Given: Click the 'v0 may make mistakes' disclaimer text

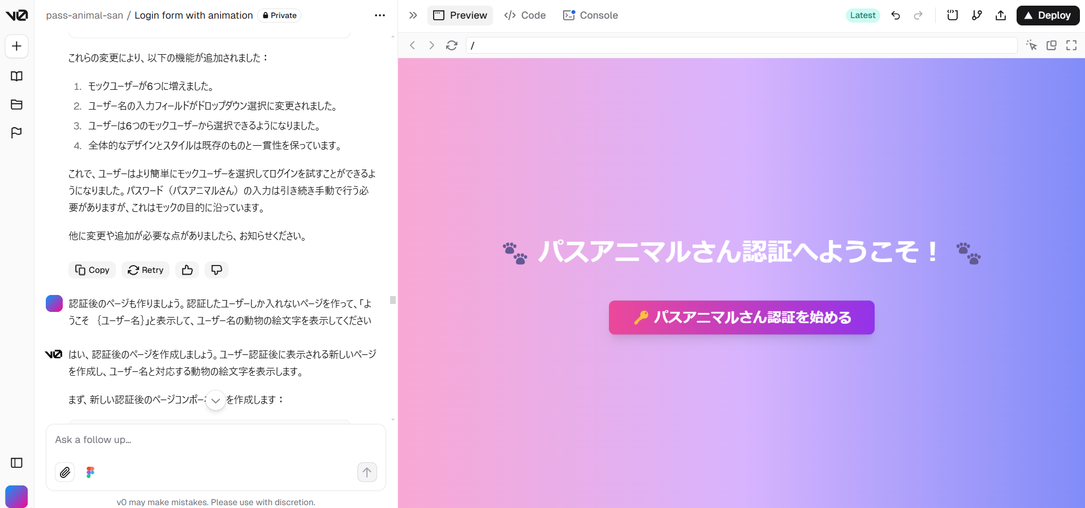Looking at the screenshot, I should tap(216, 502).
